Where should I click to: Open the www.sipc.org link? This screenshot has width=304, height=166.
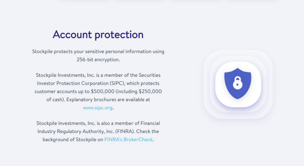click(98, 108)
